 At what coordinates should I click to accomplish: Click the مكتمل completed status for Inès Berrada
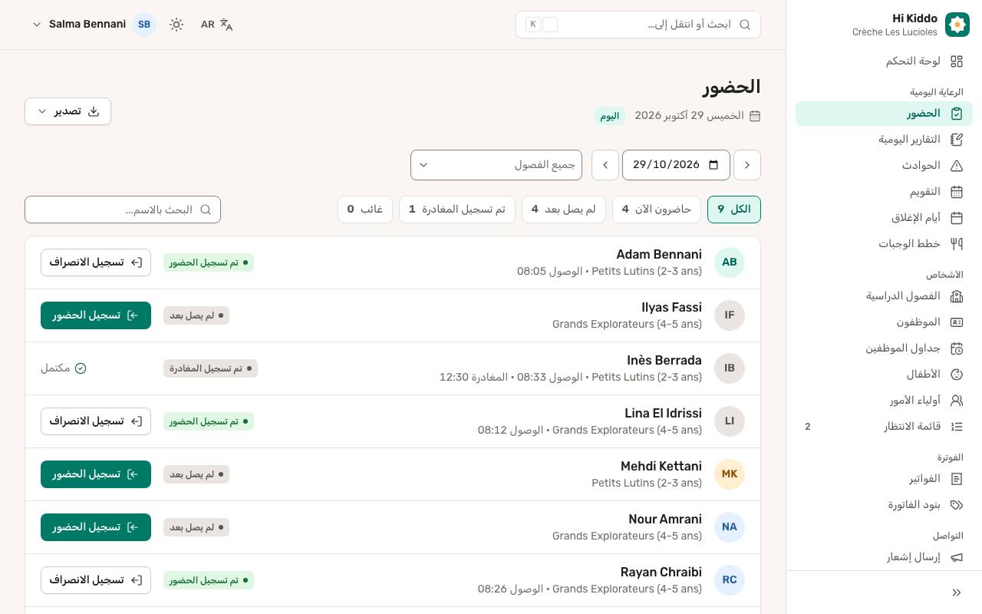(64, 368)
